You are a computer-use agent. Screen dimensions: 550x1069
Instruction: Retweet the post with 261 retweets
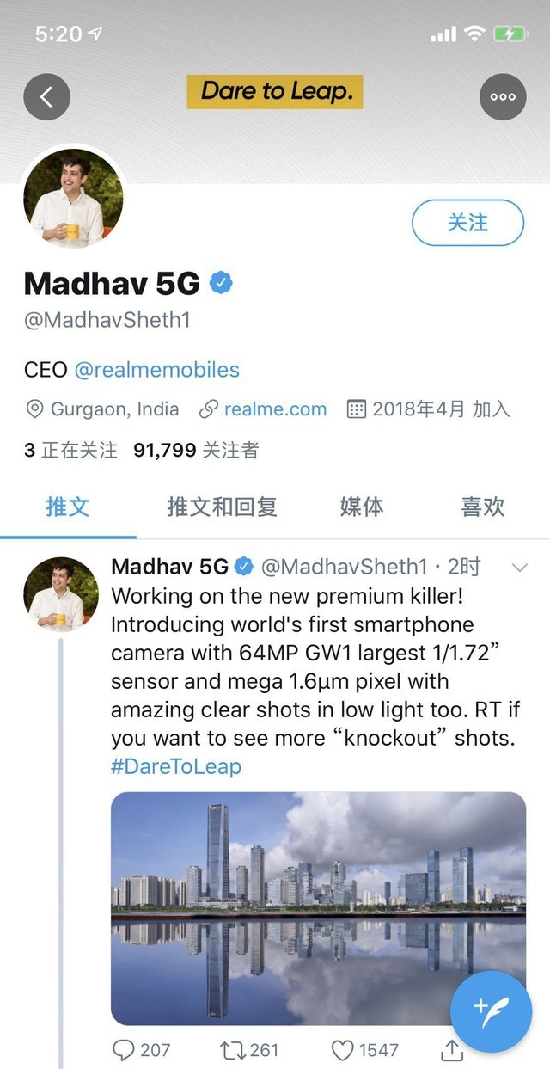[x=233, y=1050]
